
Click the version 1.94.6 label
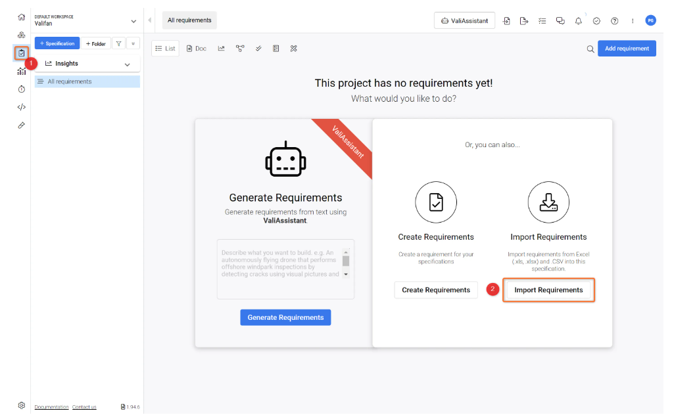[x=130, y=406]
